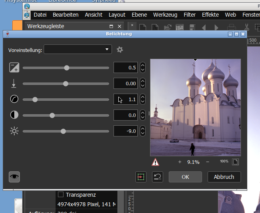Screen dimensions: 260x213
Task: Click the new document toolbar icon
Action: 143,27
